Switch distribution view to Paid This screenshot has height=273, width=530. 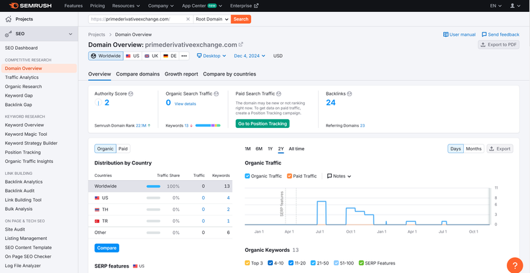[x=123, y=148]
